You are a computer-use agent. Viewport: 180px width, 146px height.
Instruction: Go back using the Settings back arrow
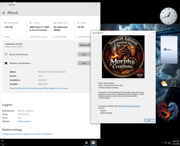[x=3, y=5]
